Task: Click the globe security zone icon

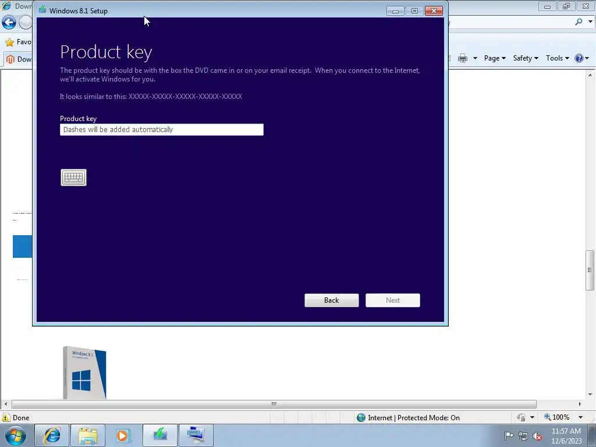Action: pos(361,418)
